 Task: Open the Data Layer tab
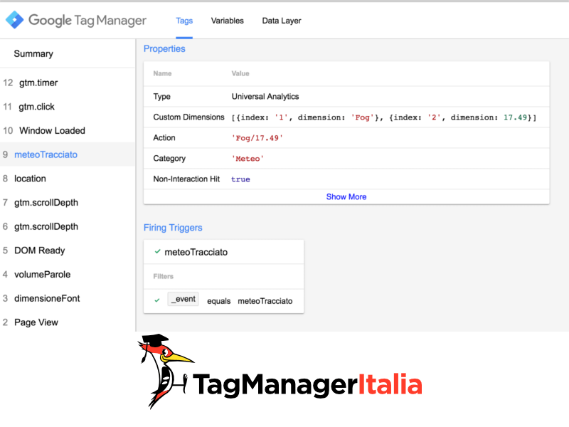[x=281, y=21]
